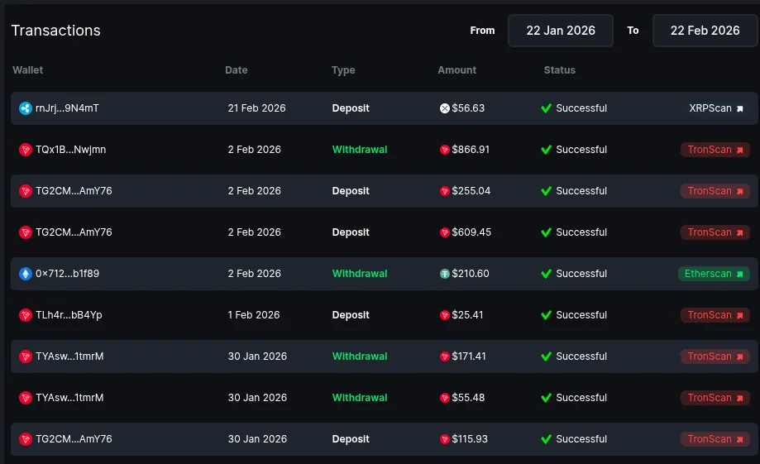Click the Successful status in the $115.93 row
Image resolution: width=760 pixels, height=464 pixels.
pyautogui.click(x=581, y=439)
